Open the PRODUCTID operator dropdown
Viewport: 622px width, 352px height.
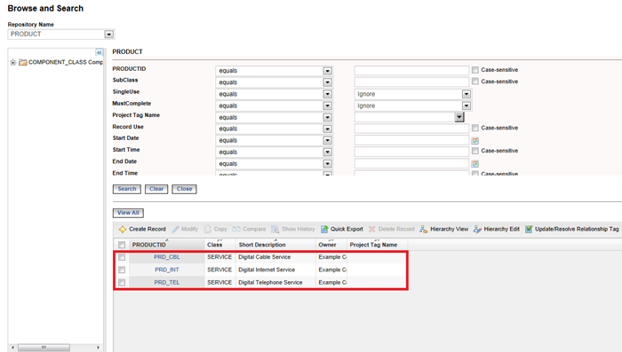click(x=327, y=71)
